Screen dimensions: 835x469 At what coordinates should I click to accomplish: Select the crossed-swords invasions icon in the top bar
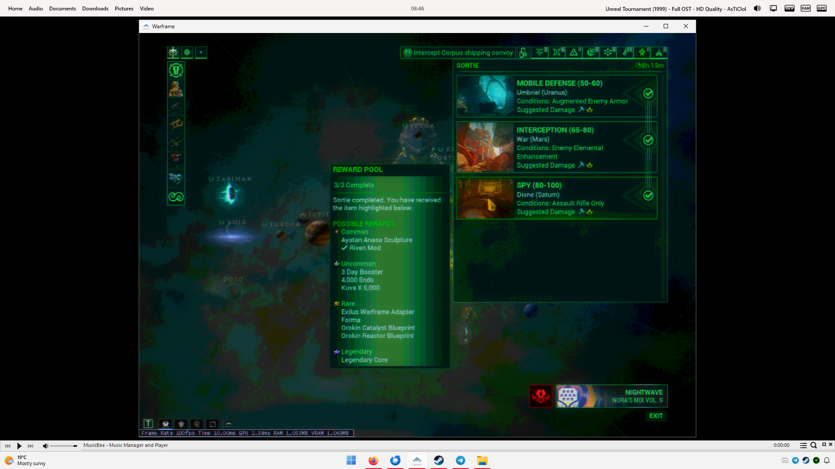click(x=558, y=53)
